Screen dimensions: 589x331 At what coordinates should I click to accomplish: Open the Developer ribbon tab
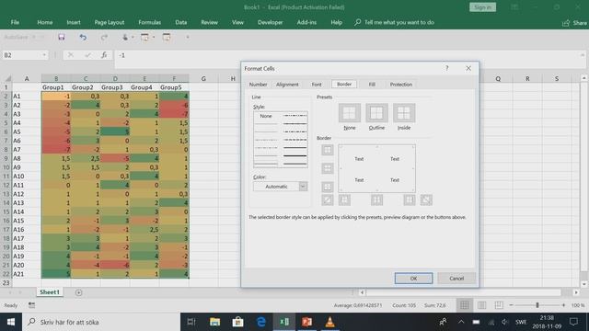270,22
